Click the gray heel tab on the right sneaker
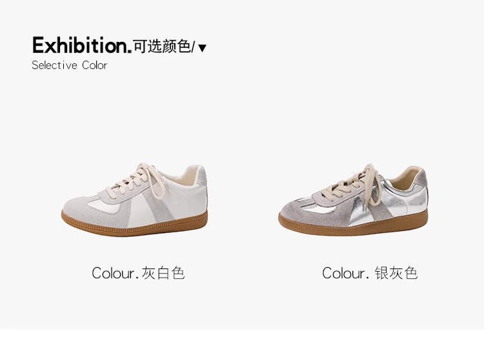The height and width of the screenshot is (344, 484). pos(421,179)
